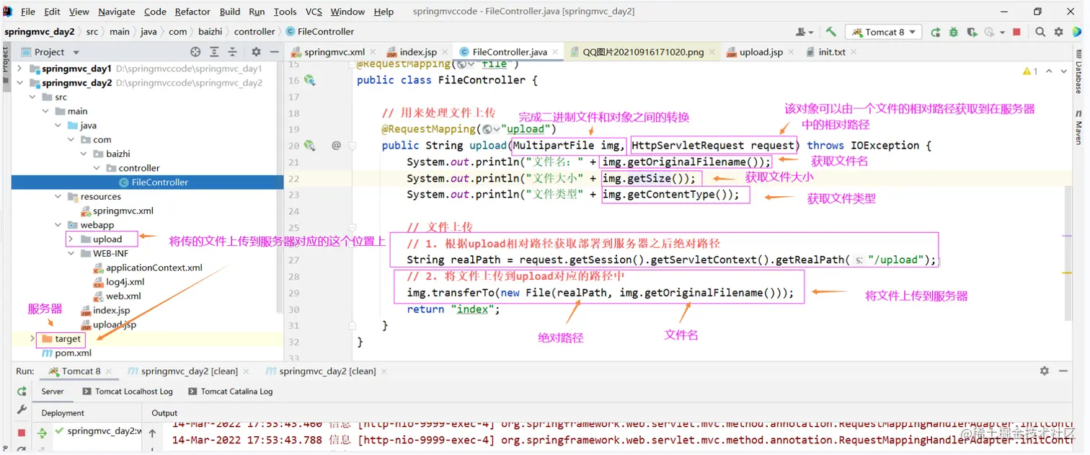Click gutter icon on line 20

tap(310, 146)
